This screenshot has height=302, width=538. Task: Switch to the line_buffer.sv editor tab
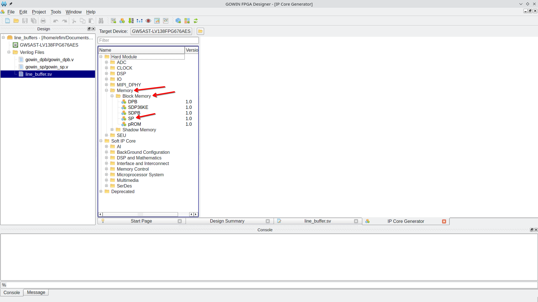(x=318, y=221)
